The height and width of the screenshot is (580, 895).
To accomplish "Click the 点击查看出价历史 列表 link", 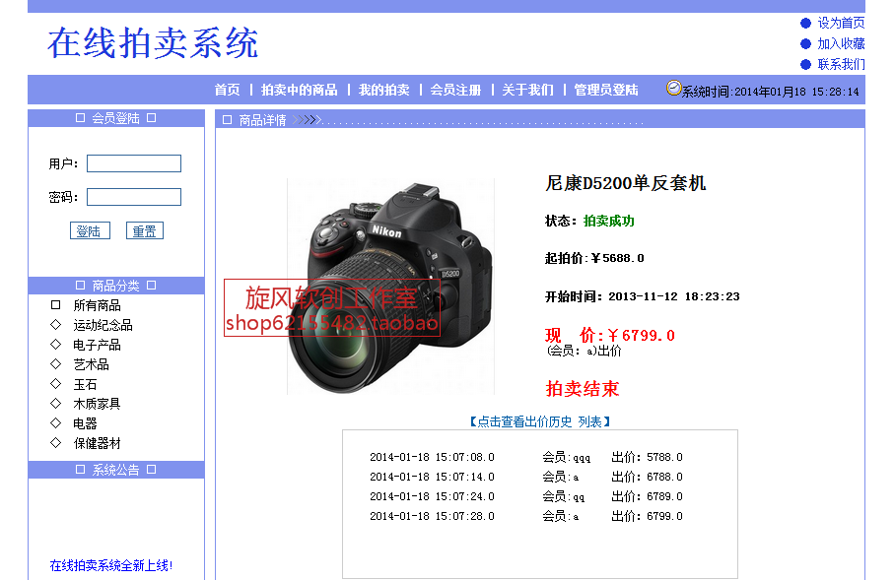I will pos(540,421).
